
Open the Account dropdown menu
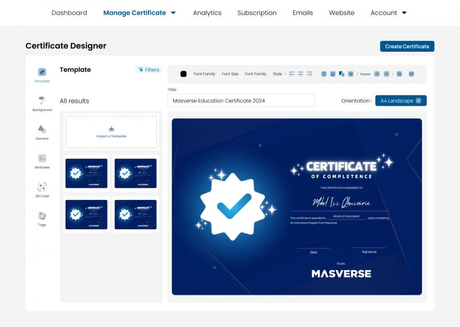388,13
